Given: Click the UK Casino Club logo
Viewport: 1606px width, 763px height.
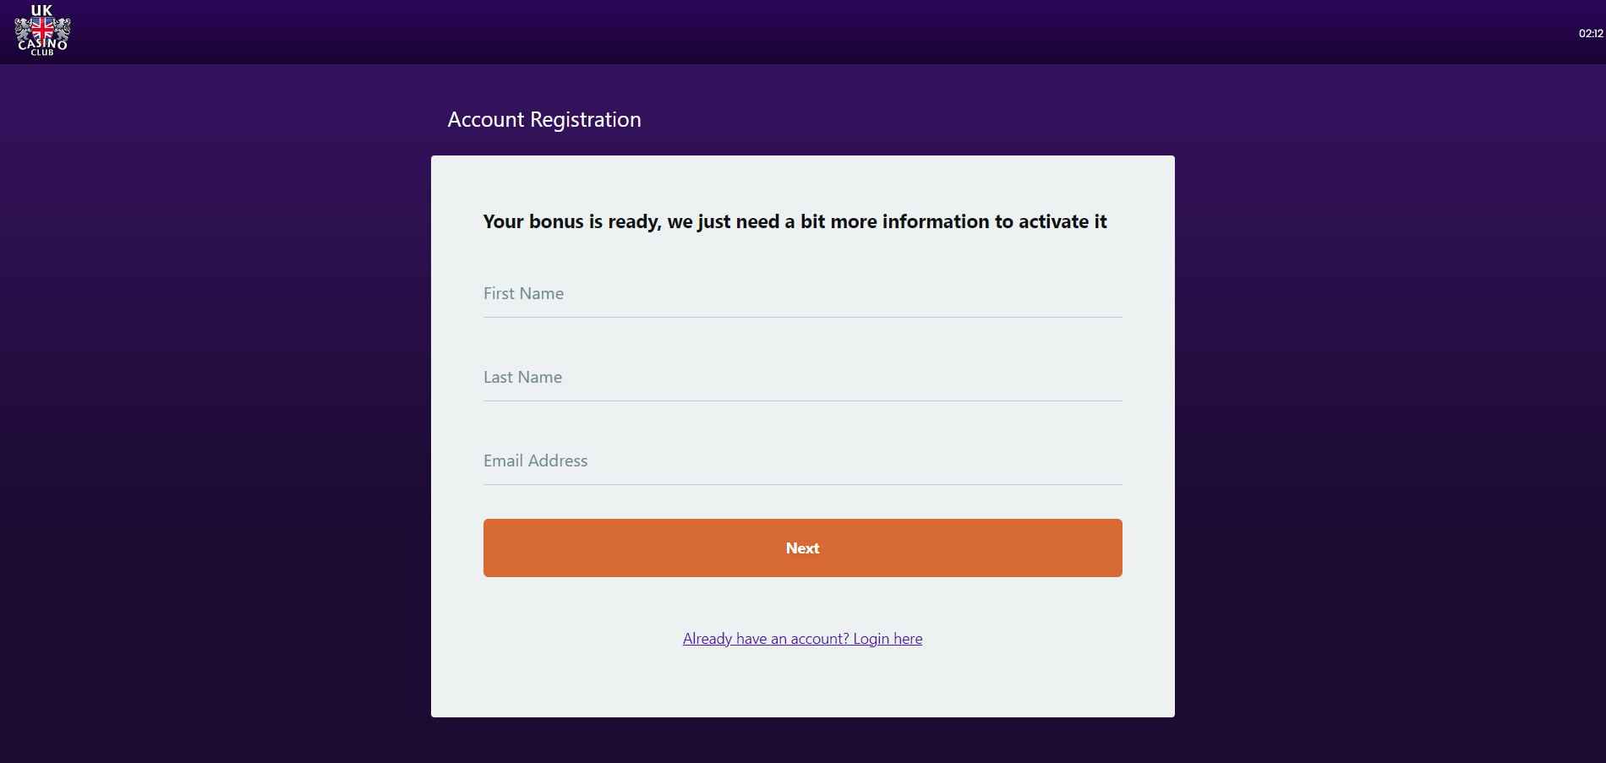Looking at the screenshot, I should click(42, 30).
